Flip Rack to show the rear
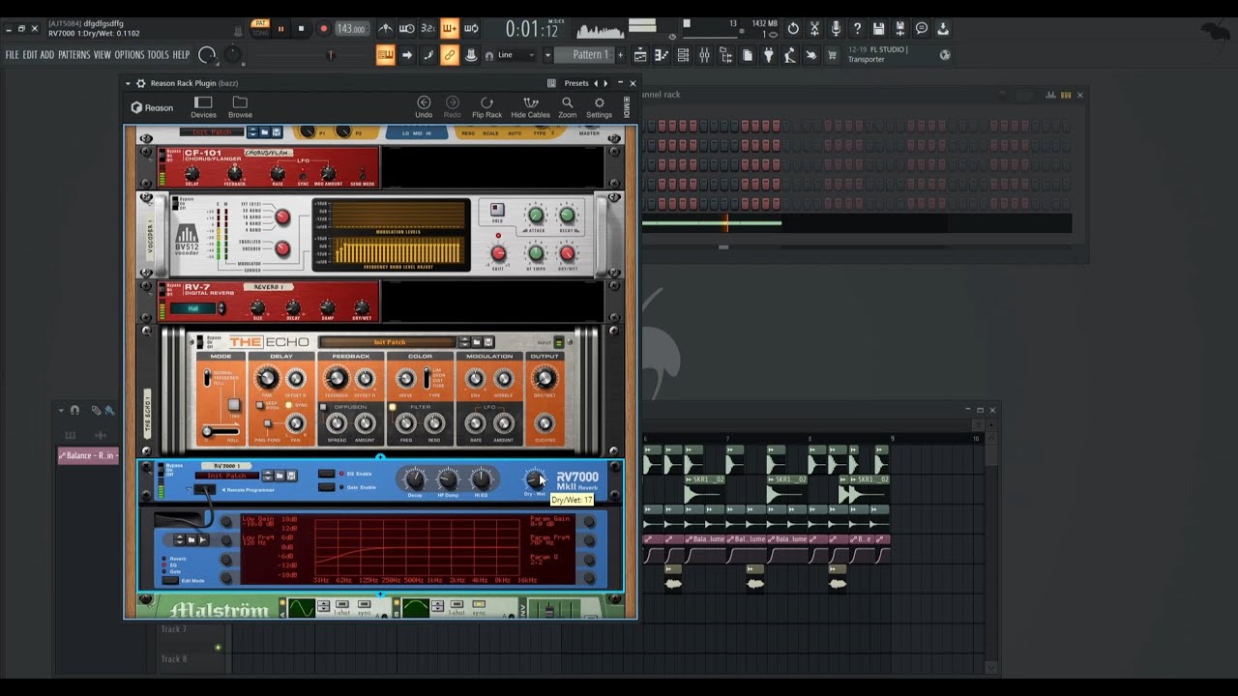 click(x=486, y=106)
